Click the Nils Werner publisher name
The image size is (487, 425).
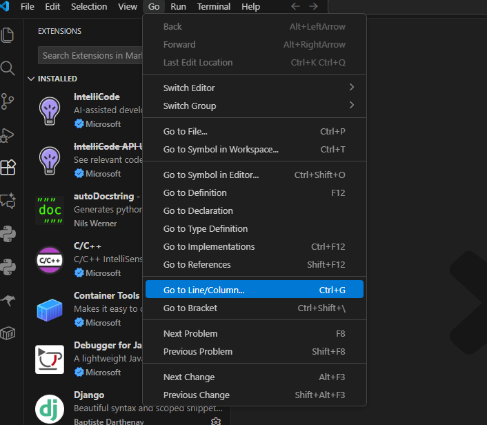coord(95,224)
